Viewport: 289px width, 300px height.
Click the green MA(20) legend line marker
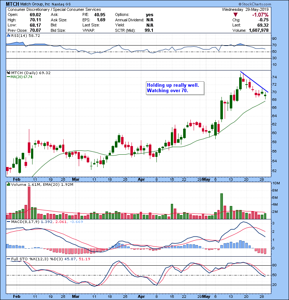(x=8, y=77)
